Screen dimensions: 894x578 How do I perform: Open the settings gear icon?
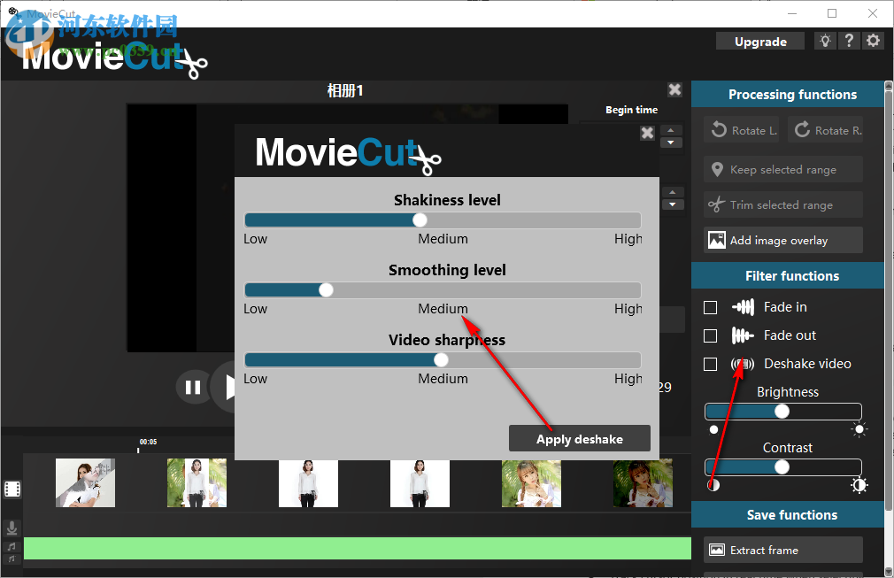(x=873, y=41)
